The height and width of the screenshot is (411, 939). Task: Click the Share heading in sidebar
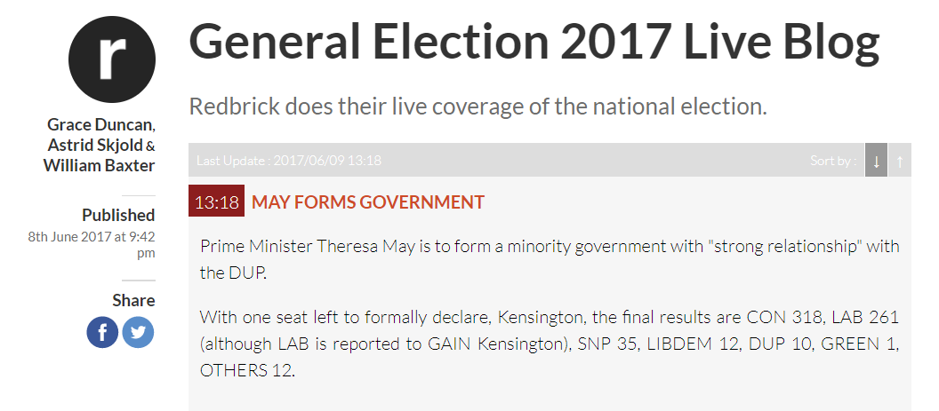(x=133, y=300)
